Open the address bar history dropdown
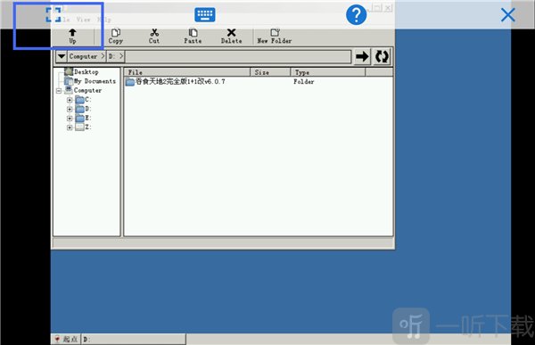Viewport: 535px width, 345px height. 62,56
